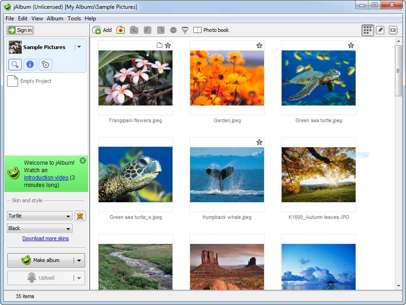Screen dimensions: 406x305
Task: Click the filter funnel icon in toolbar
Action: pos(185,30)
